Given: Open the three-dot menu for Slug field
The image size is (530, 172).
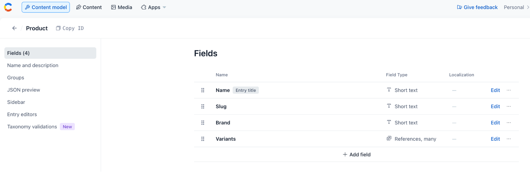Looking at the screenshot, I should click(x=509, y=106).
